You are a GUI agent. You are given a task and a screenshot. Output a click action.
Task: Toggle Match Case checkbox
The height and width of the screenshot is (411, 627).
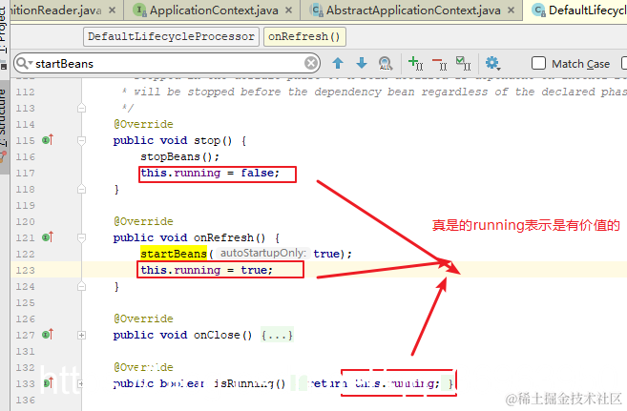coord(538,63)
